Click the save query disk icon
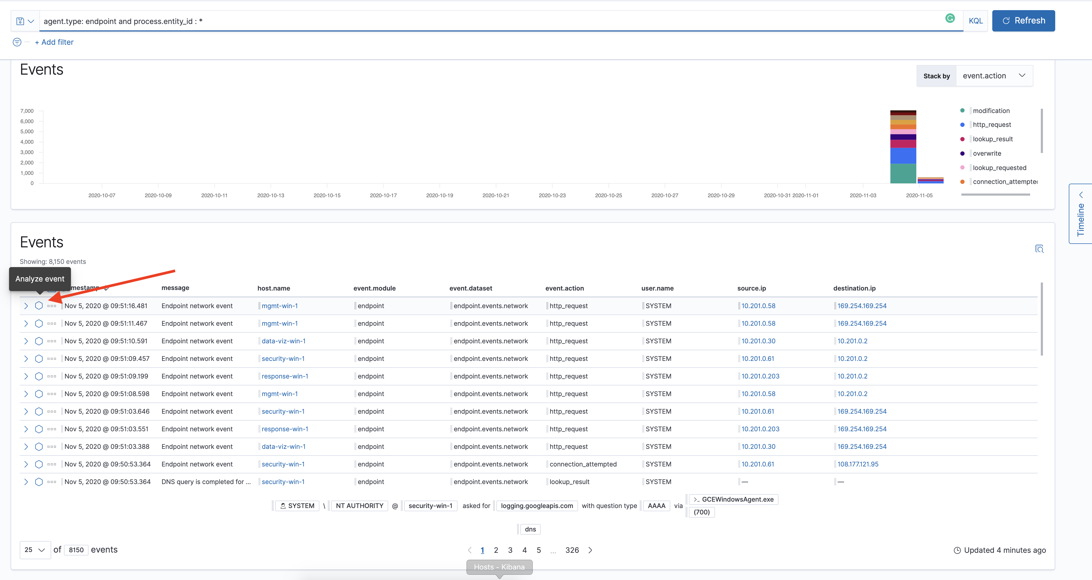This screenshot has height=580, width=1092. 20,20
